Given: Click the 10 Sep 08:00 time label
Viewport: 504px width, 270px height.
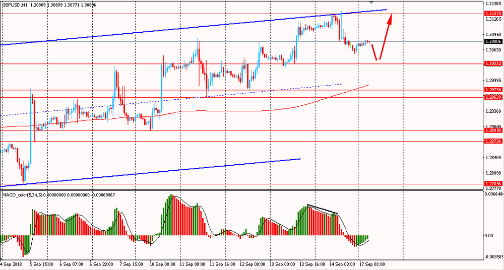Looking at the screenshot, I should click(x=163, y=264).
